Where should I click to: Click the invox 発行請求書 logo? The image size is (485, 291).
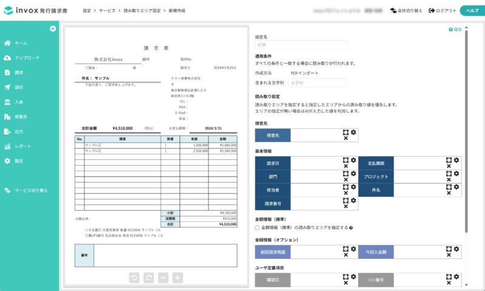[x=36, y=10]
